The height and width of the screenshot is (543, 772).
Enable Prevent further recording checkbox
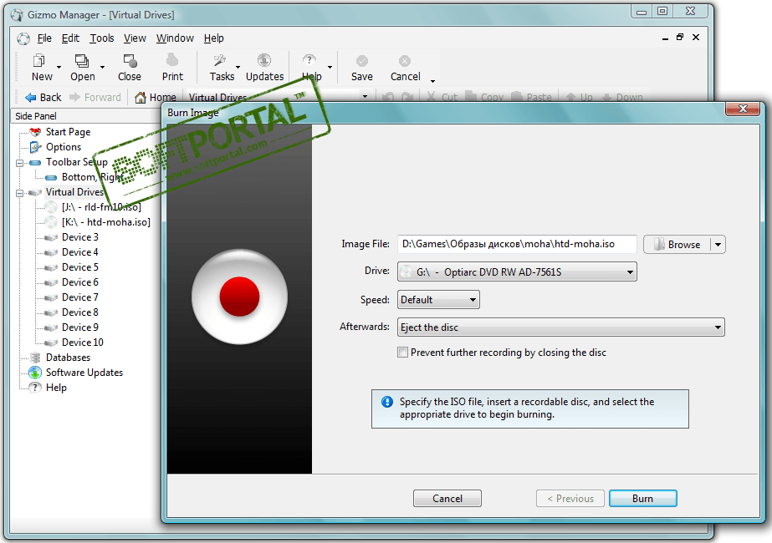403,353
